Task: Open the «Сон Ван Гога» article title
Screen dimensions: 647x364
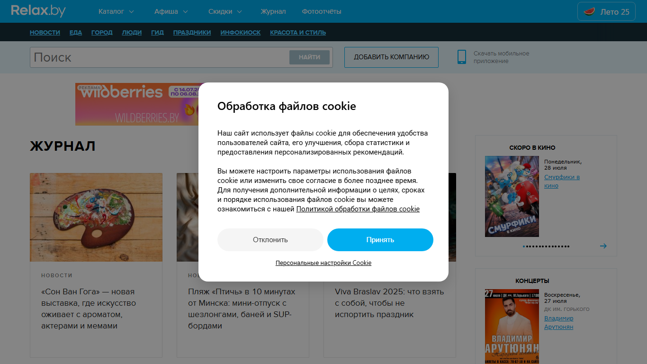Action: click(89, 309)
